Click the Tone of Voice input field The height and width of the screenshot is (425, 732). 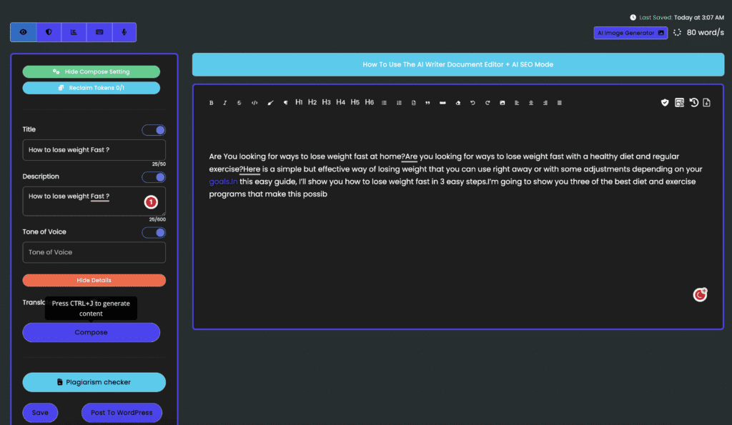[x=94, y=252]
